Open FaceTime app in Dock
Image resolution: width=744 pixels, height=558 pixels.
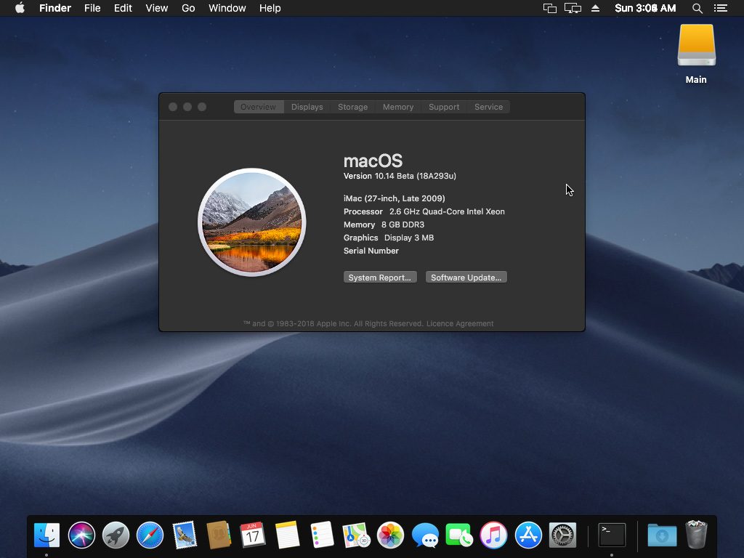459,535
